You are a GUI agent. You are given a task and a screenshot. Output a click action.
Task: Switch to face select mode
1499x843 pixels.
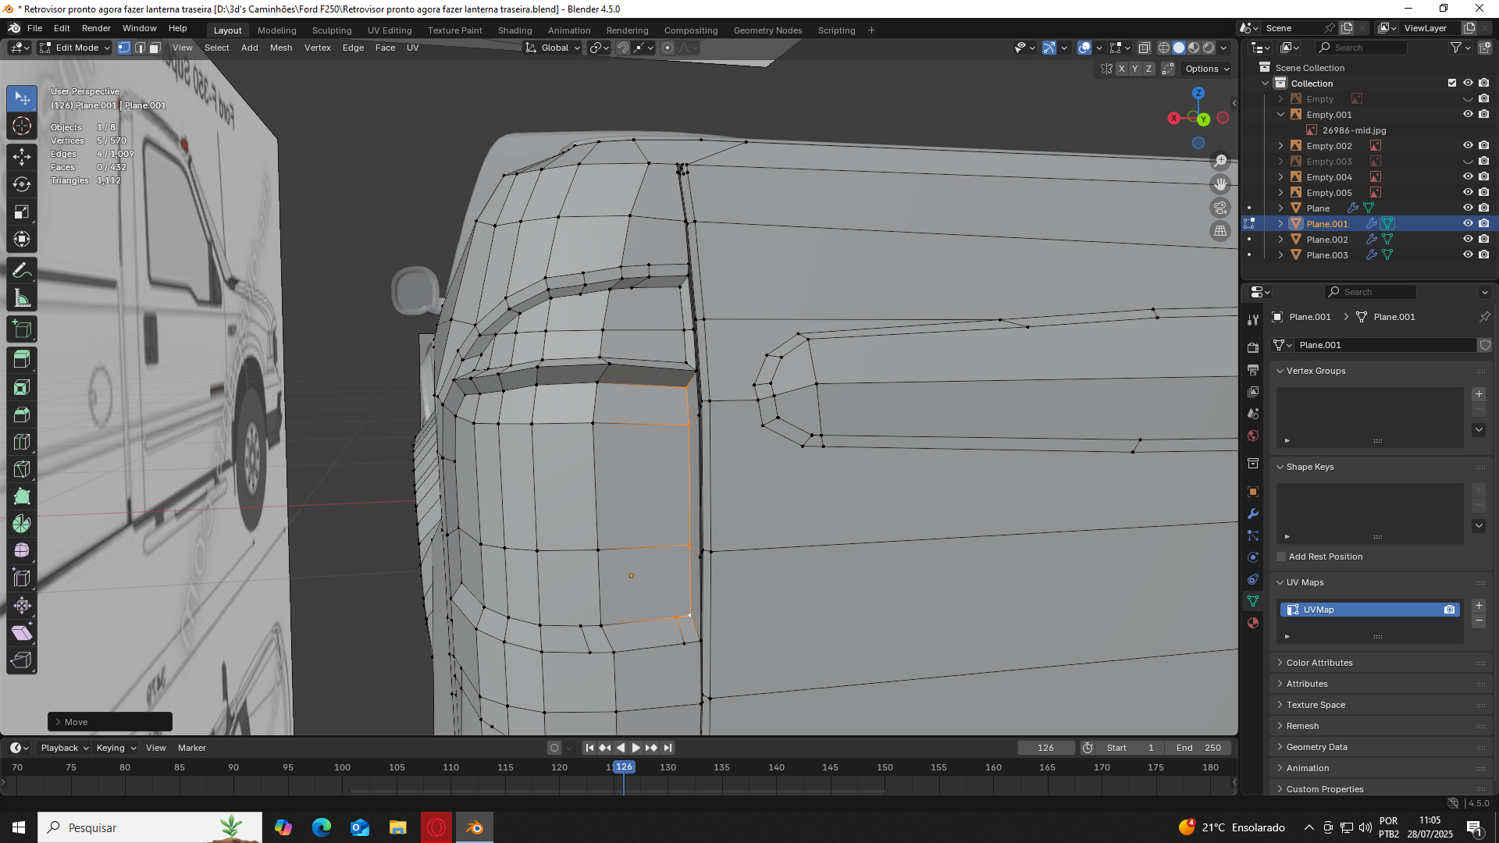155,48
